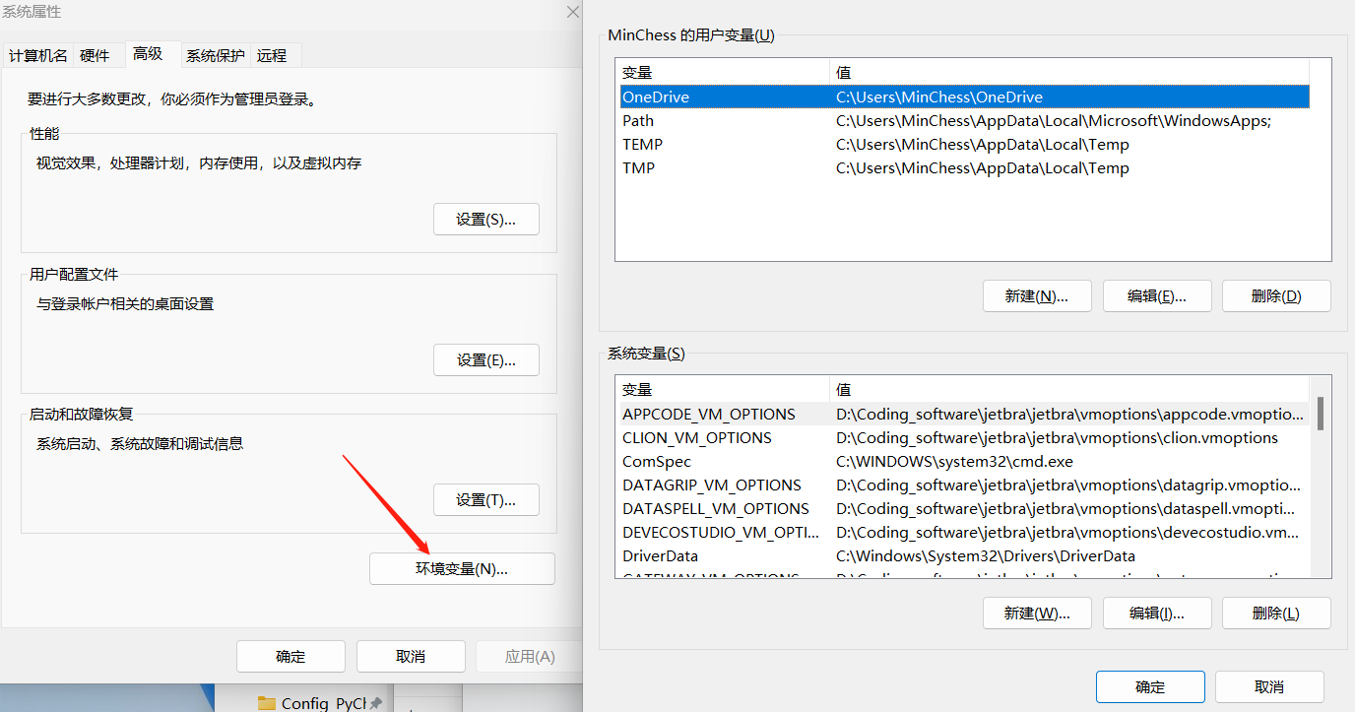The width and height of the screenshot is (1355, 712).
Task: Select DATAGRIP_VM_OPTIONS system variable
Action: click(965, 485)
